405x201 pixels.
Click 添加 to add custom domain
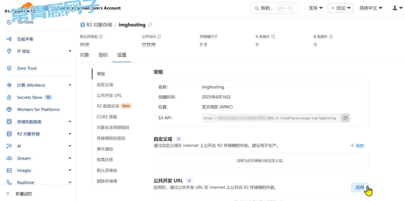(357, 146)
